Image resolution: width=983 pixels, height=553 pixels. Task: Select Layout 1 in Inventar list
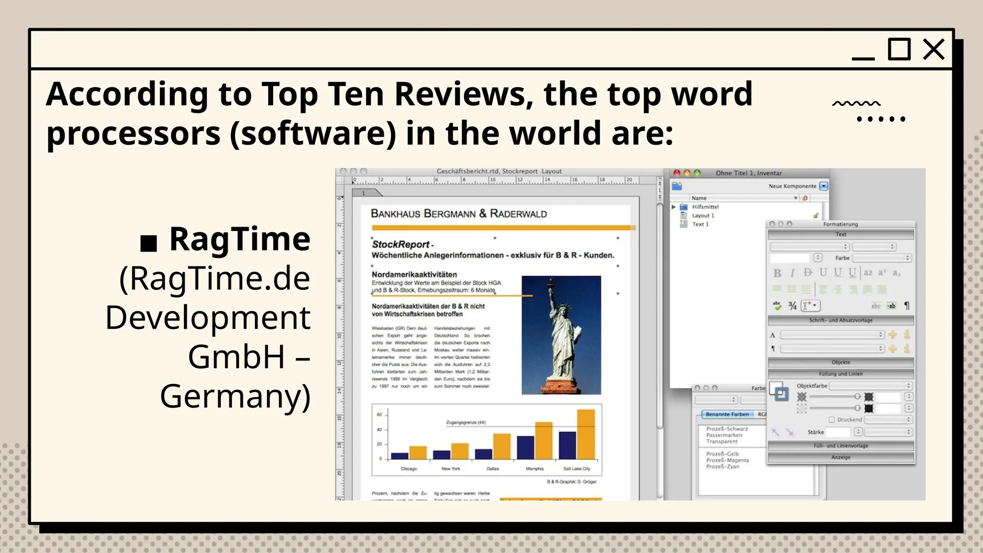[703, 216]
